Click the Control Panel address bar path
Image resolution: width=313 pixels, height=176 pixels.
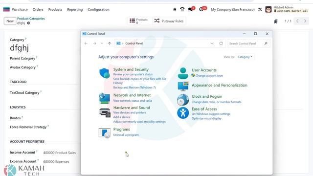pyautogui.click(x=134, y=44)
